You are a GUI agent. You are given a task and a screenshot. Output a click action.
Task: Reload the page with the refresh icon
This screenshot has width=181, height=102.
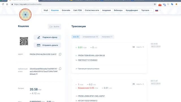pos(3,4)
